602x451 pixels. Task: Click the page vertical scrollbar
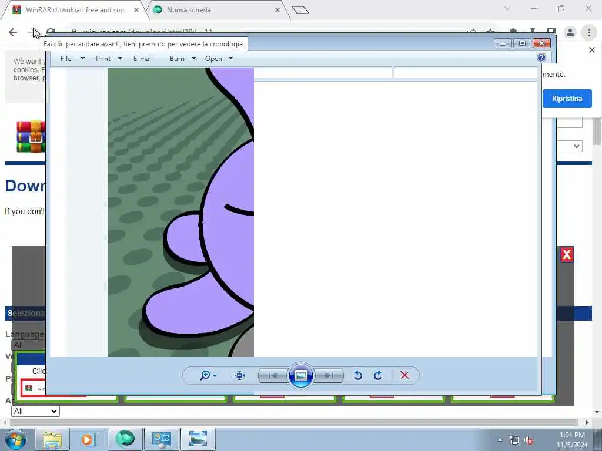[597, 132]
